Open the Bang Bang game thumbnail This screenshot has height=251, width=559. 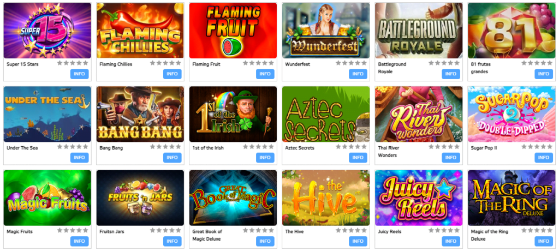point(140,114)
